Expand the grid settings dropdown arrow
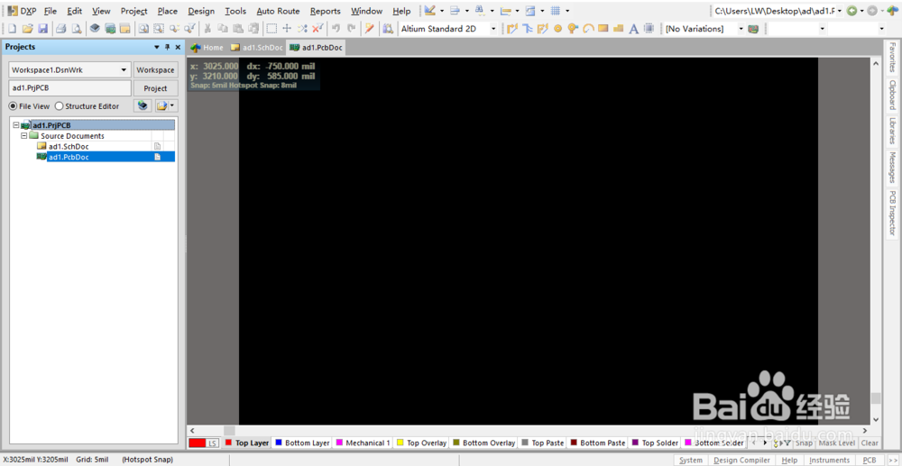Viewport: 902px width, 466px height. pyautogui.click(x=567, y=11)
